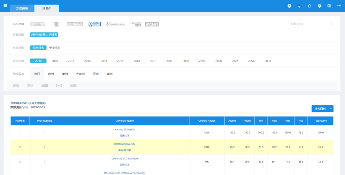Click the Prev Ranking column header
345x175 pixels.
coord(45,121)
